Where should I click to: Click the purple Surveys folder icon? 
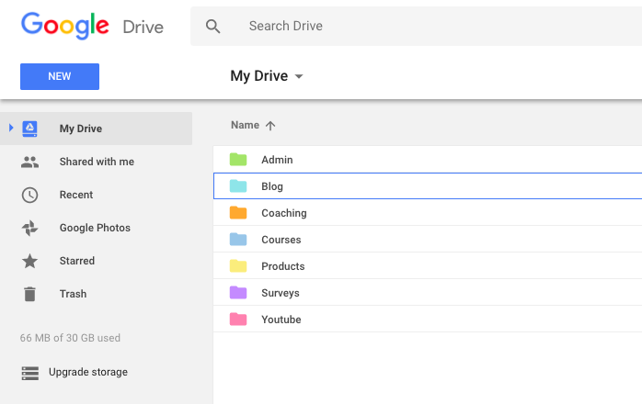(x=238, y=292)
